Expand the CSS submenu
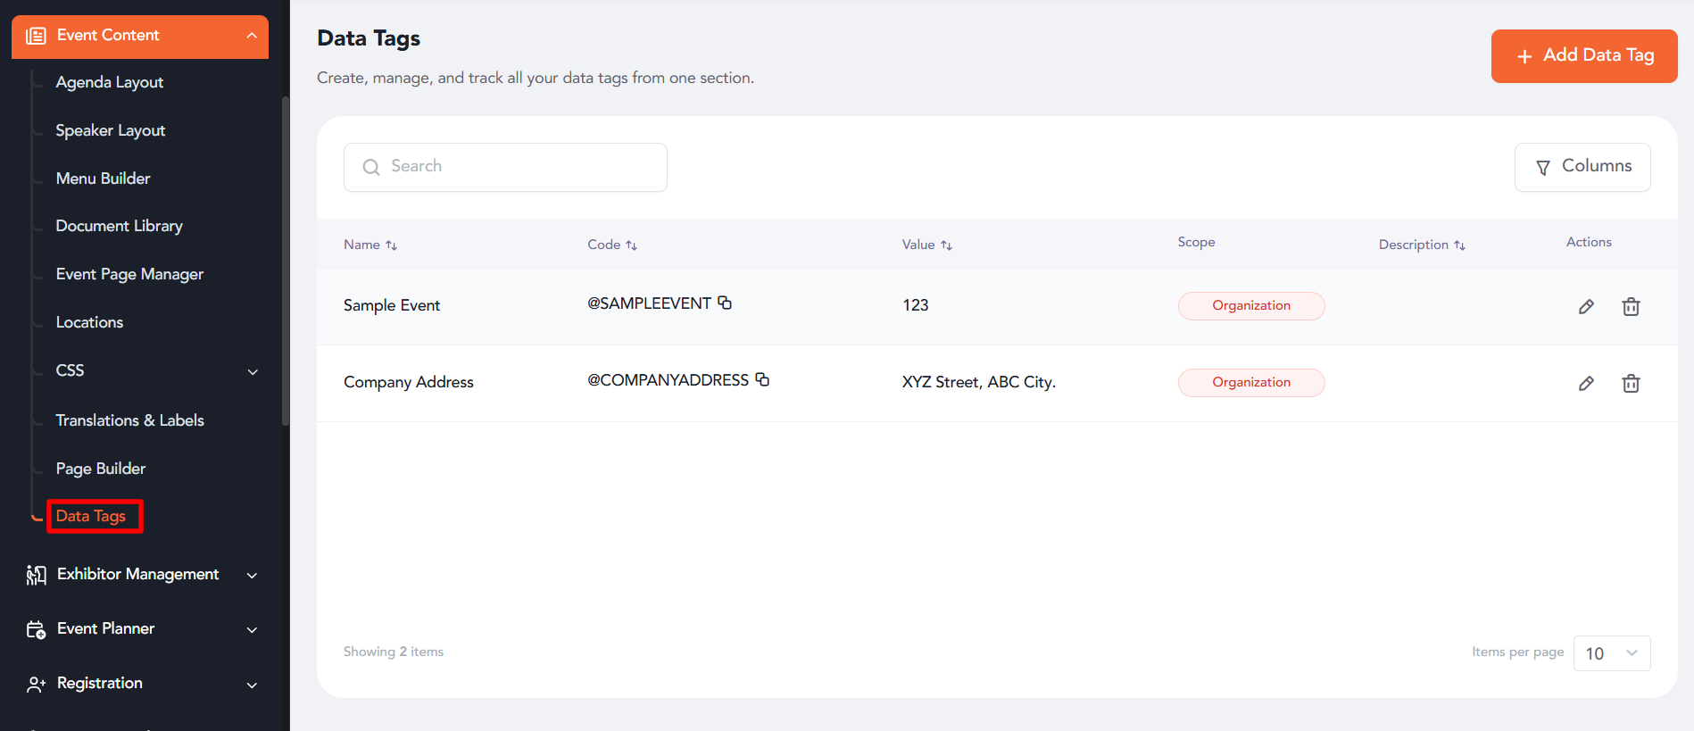Image resolution: width=1694 pixels, height=731 pixels. [x=253, y=371]
